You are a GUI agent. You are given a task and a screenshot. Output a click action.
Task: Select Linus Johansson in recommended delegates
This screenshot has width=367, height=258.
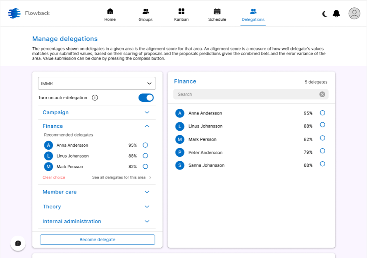[x=145, y=156]
